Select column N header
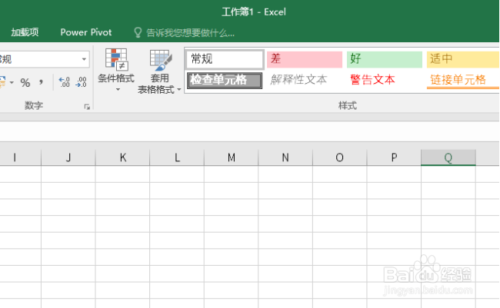Viewport: 500px width, 308px height. [x=285, y=157]
